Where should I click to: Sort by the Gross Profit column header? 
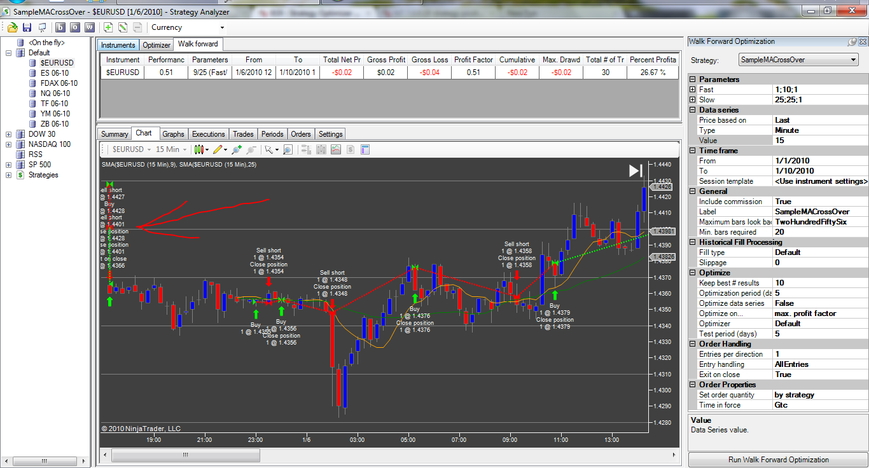click(386, 60)
